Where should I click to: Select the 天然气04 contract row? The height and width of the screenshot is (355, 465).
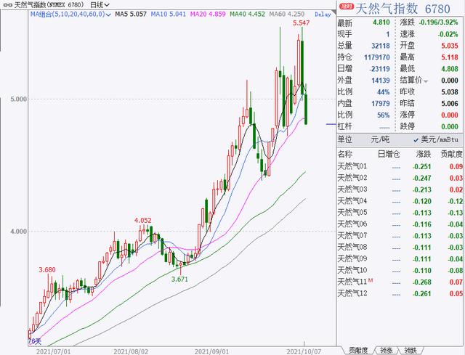click(400, 201)
